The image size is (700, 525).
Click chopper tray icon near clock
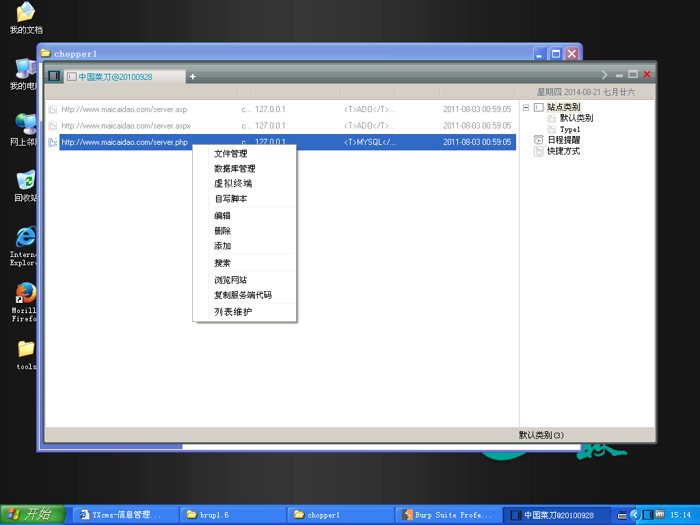[x=648, y=515]
